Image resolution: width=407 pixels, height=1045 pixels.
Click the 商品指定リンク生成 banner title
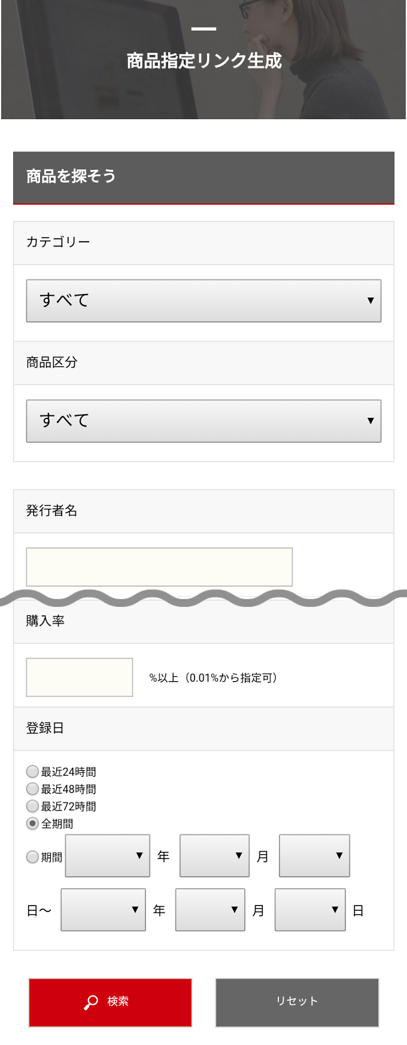pyautogui.click(x=203, y=61)
